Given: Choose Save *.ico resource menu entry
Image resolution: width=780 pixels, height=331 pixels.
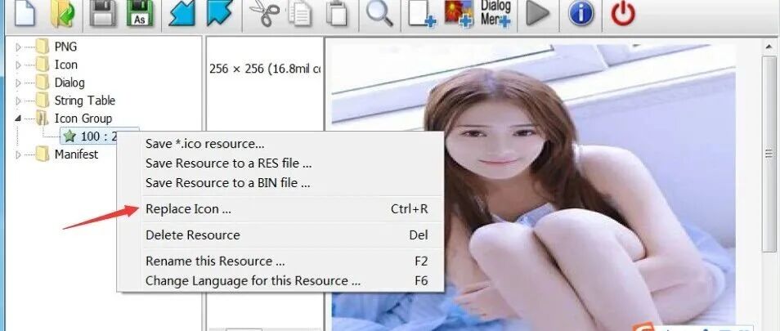Looking at the screenshot, I should (280, 144).
